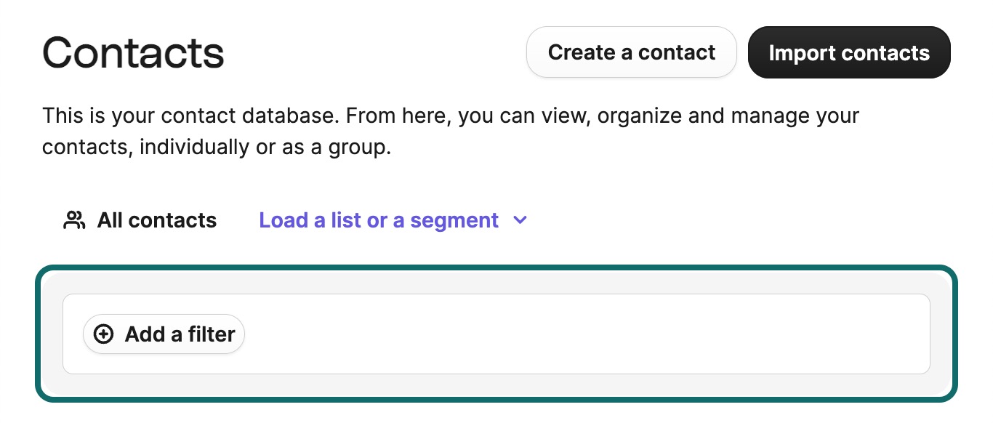Screen dimensions: 993x423
Task: Click the purple Load a list link
Action: coord(379,219)
